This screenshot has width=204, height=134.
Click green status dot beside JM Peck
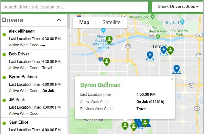tap(4, 100)
